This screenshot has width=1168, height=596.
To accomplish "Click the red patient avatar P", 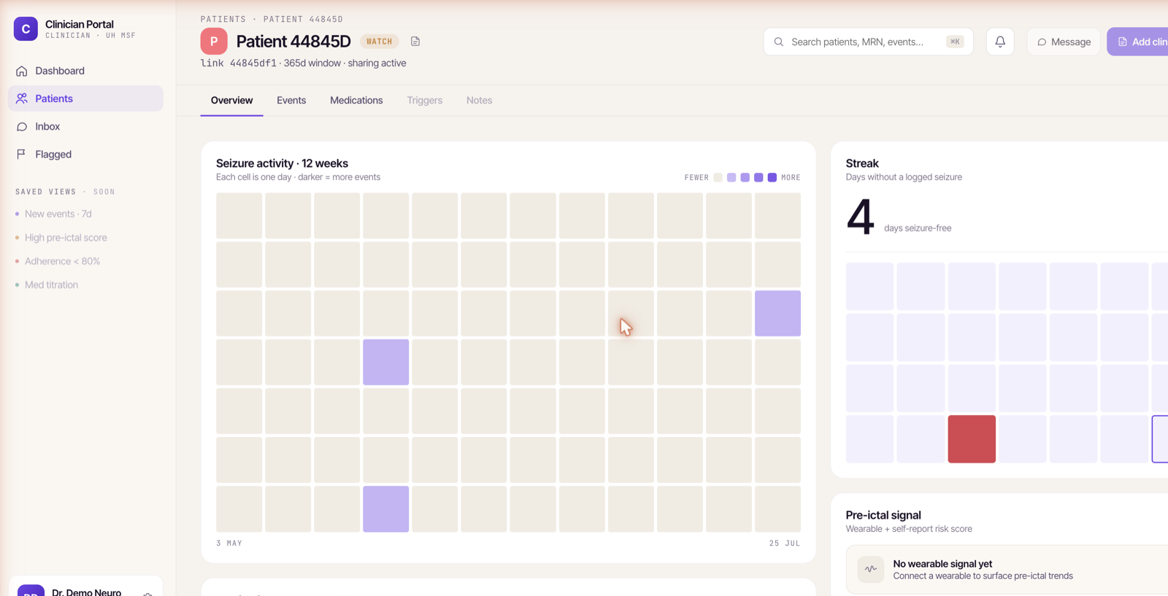I will click(x=214, y=42).
